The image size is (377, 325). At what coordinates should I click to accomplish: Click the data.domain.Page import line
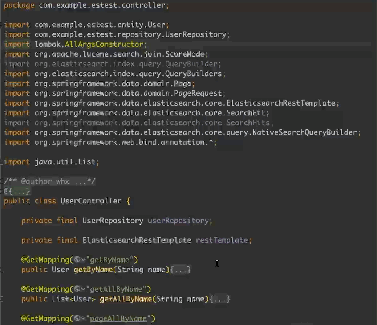point(100,83)
